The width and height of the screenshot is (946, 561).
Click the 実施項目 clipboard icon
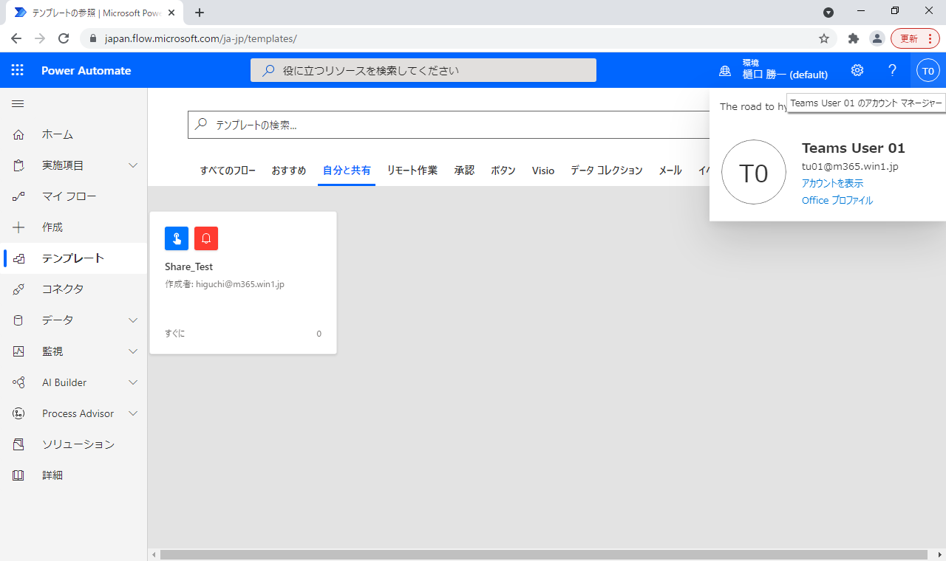pyautogui.click(x=18, y=165)
